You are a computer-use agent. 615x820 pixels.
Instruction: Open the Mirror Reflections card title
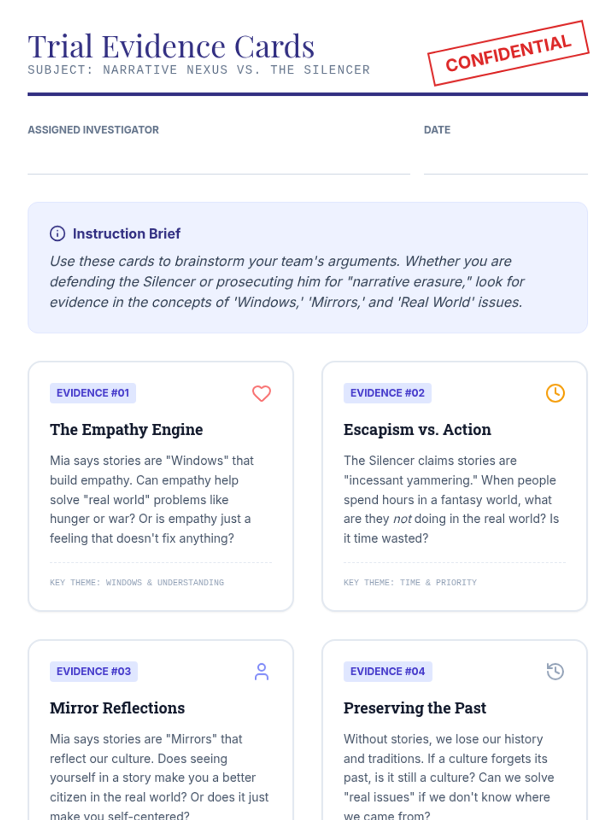[x=117, y=708]
